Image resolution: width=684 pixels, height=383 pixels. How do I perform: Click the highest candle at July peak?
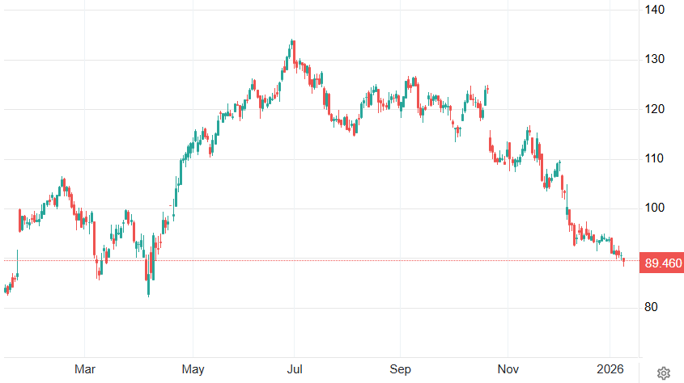pyautogui.click(x=292, y=45)
